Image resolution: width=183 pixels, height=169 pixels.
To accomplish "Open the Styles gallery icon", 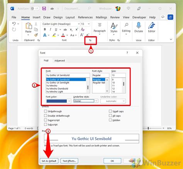I will point(114,26).
